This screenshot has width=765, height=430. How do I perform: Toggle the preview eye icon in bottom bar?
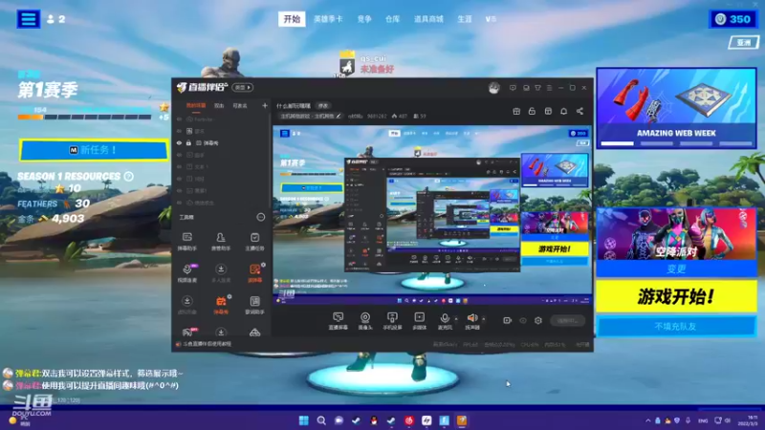tap(522, 320)
